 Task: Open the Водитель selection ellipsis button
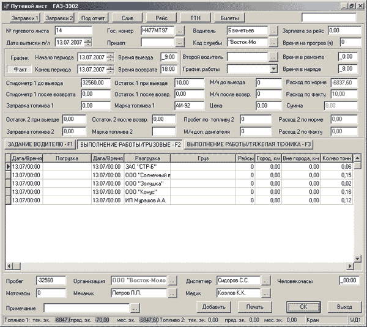[x=273, y=31]
